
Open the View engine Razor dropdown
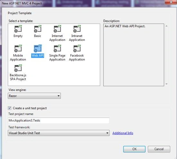[34, 96]
